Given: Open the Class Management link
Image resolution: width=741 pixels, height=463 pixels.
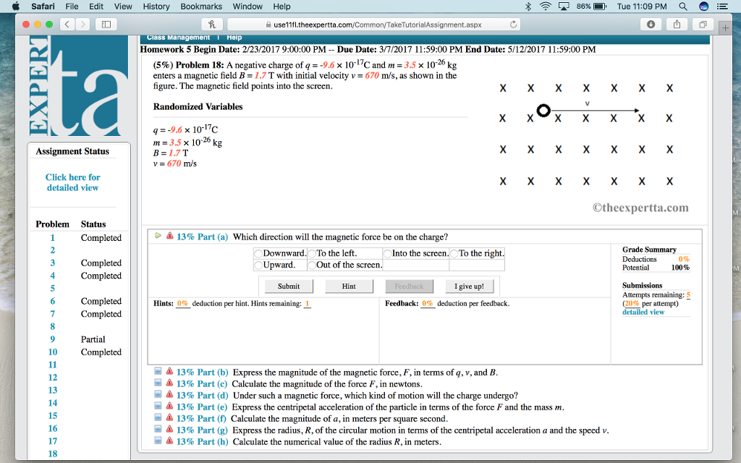Looking at the screenshot, I should (x=178, y=38).
